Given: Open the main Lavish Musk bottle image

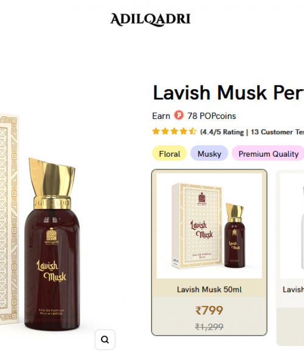Looking at the screenshot, I should tap(52, 244).
